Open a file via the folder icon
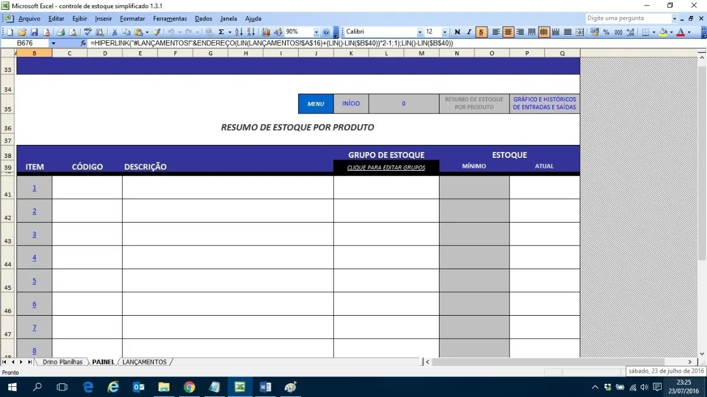Viewport: 707px width, 397px height. click(22, 32)
